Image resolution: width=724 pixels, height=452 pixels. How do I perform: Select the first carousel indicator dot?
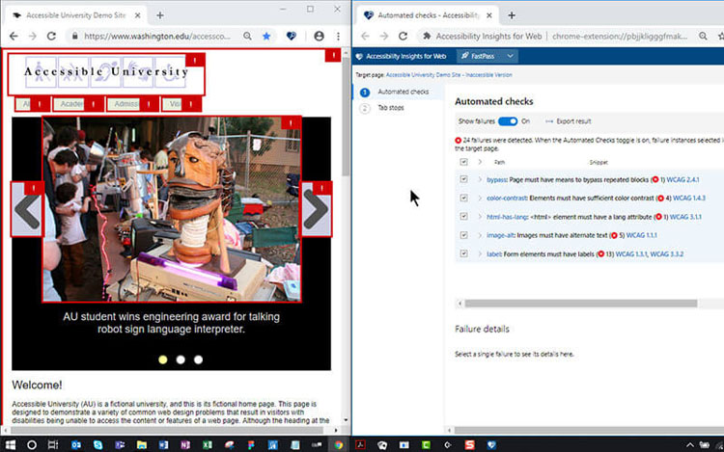tap(162, 359)
